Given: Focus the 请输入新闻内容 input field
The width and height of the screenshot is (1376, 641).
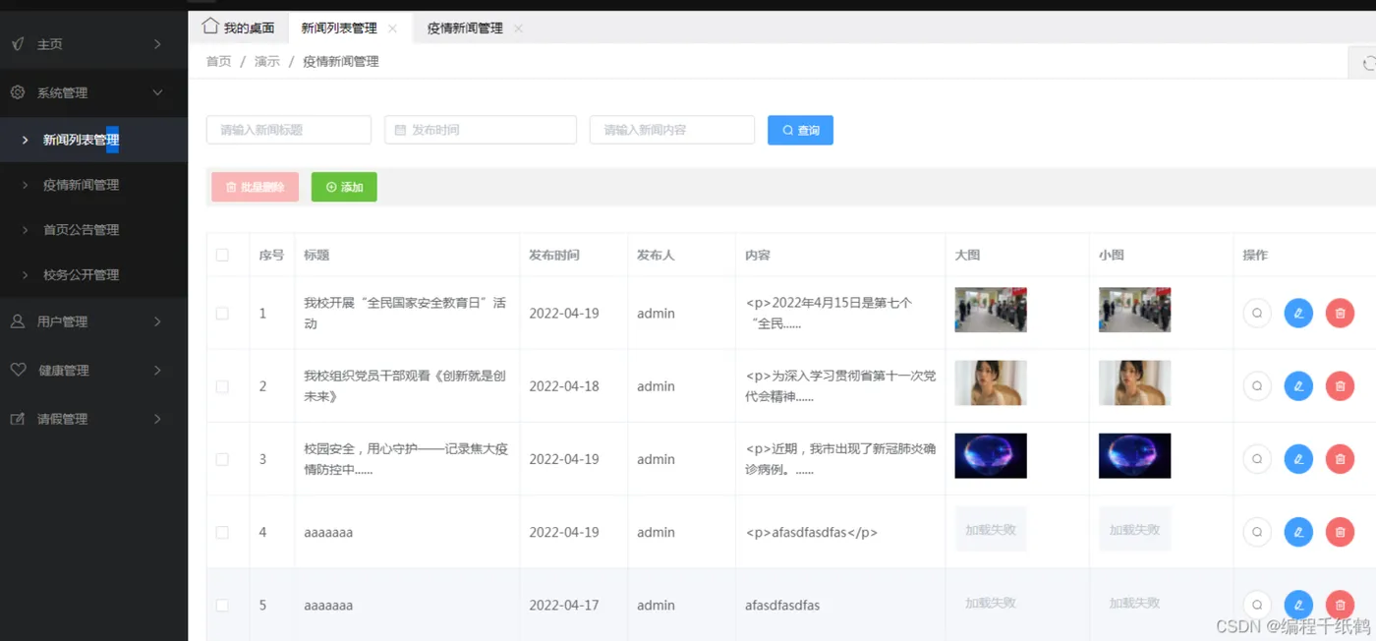Looking at the screenshot, I should click(672, 130).
